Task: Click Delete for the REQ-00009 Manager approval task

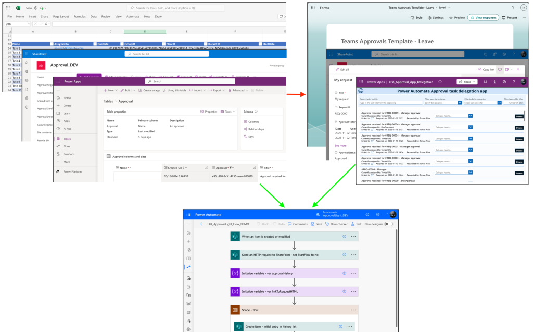Action: [x=519, y=116]
